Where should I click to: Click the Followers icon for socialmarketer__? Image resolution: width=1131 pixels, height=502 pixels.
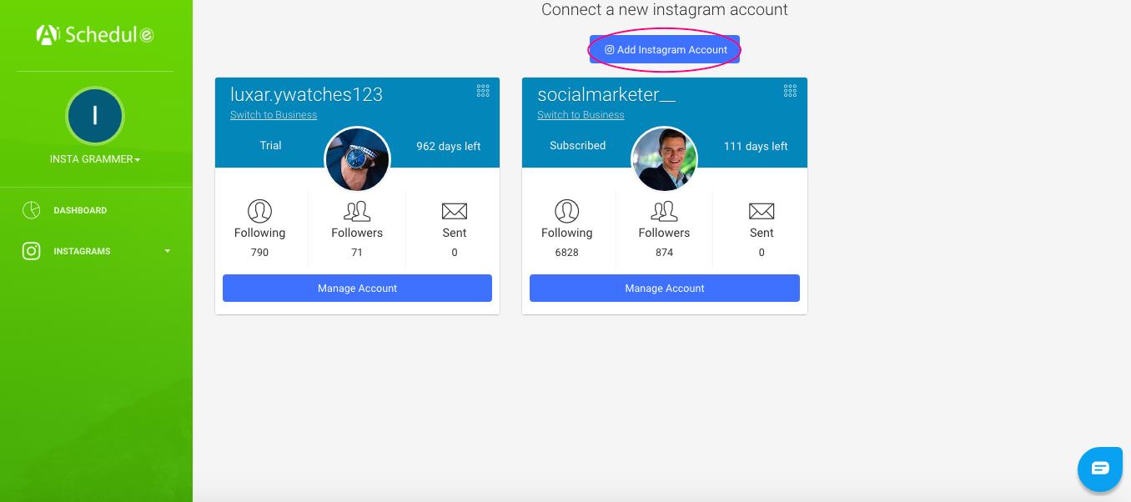[664, 210]
